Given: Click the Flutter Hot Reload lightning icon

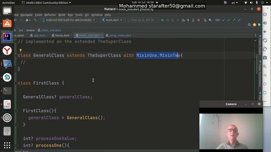Looking at the screenshot, I should [x=188, y=20].
